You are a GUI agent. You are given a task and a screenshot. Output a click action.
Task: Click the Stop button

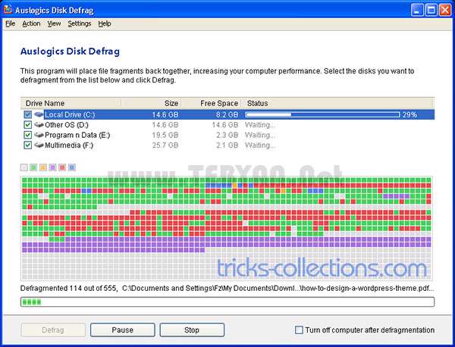tap(192, 330)
